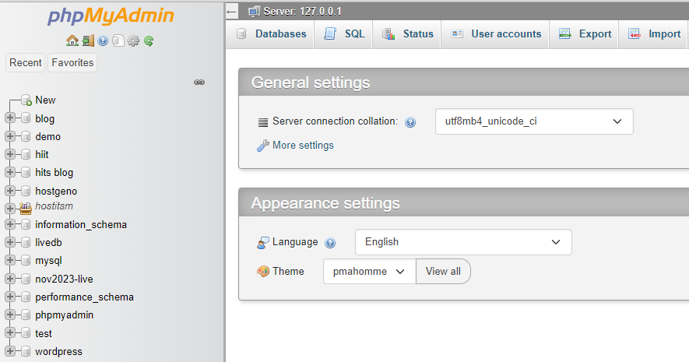Open the SQL tab
689x362 pixels.
pyautogui.click(x=343, y=33)
